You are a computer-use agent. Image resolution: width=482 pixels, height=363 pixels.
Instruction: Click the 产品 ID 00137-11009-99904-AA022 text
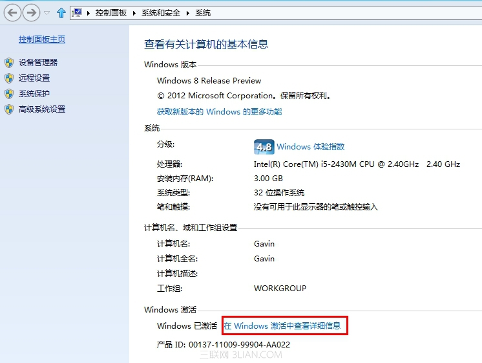tap(224, 344)
